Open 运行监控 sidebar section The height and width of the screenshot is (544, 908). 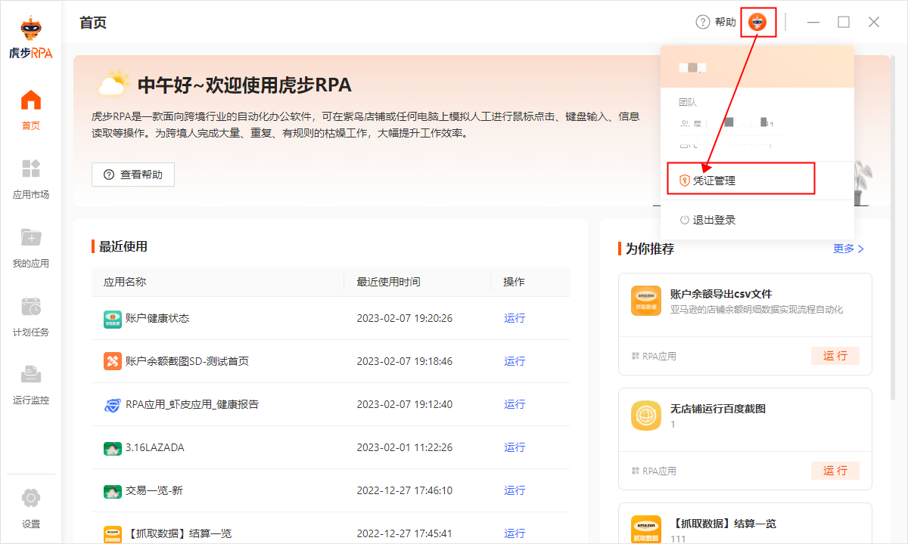click(x=31, y=385)
